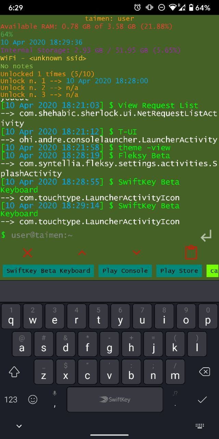Screen dimensions: 219x439
Task: Tap the i key
Action: (164, 316)
